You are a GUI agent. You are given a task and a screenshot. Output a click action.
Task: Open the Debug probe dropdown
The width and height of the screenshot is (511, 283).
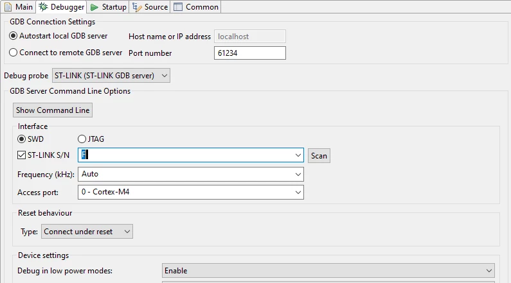111,76
